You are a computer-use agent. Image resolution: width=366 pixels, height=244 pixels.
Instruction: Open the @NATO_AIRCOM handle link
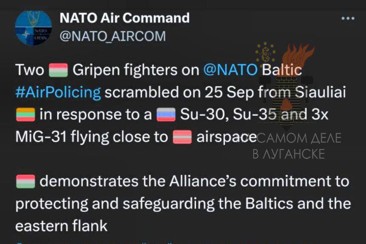[x=113, y=36]
